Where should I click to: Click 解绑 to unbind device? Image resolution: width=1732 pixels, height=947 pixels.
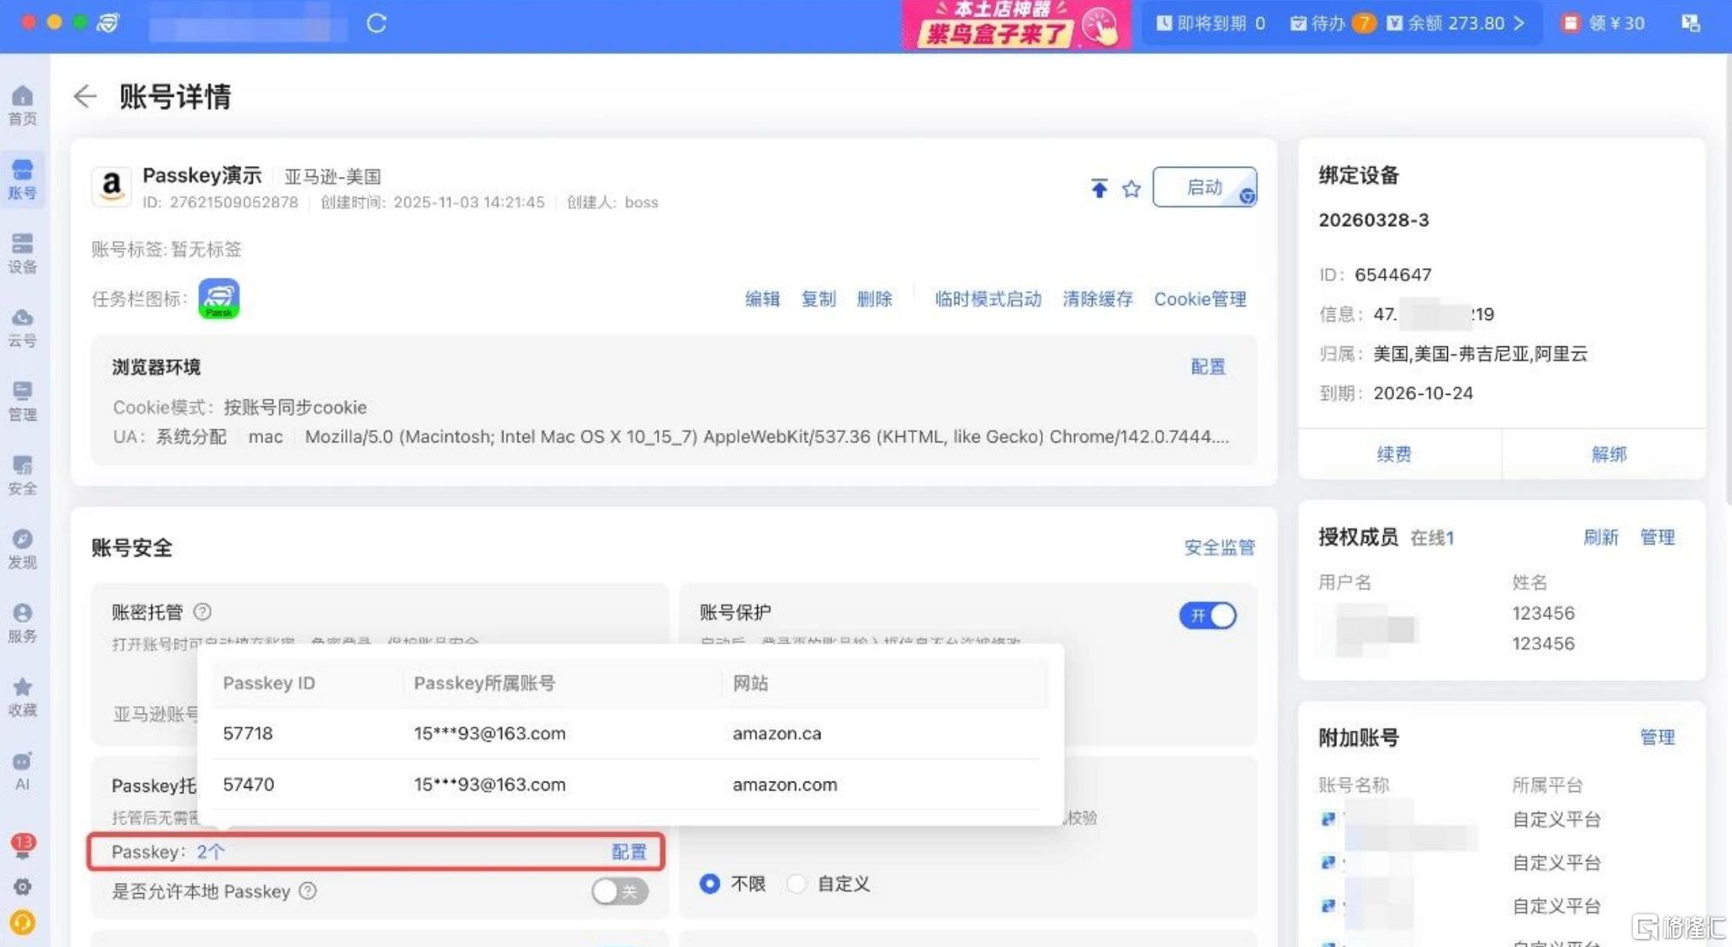[x=1609, y=454]
